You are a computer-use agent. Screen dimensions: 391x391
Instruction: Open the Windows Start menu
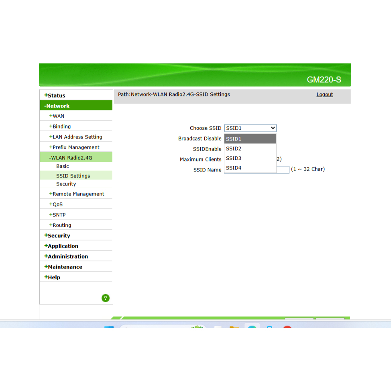(x=109, y=327)
